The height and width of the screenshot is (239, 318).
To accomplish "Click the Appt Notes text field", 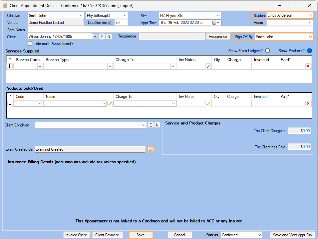I will (x=170, y=30).
